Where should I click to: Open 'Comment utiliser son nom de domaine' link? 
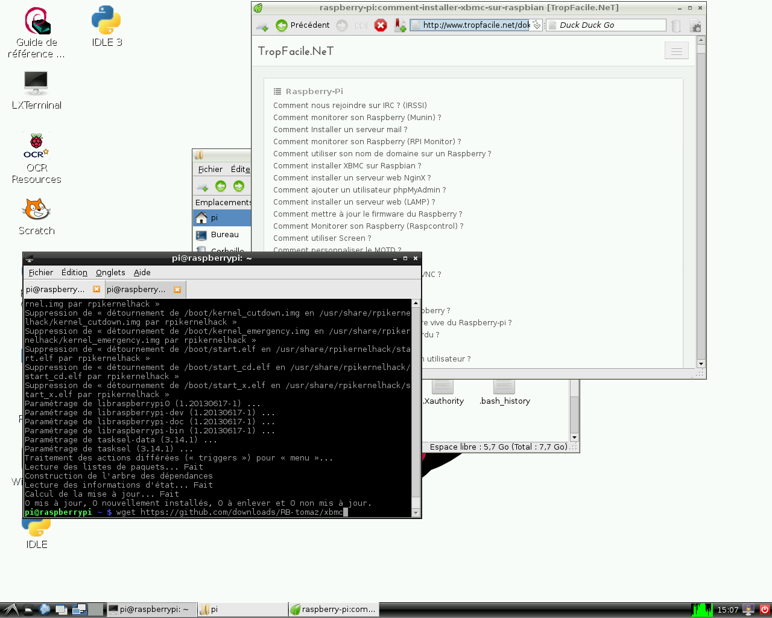pyautogui.click(x=382, y=154)
